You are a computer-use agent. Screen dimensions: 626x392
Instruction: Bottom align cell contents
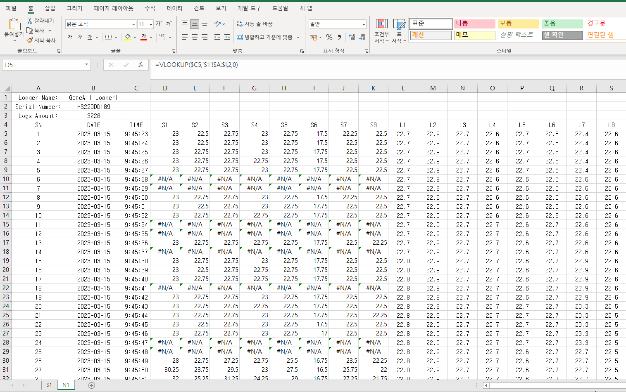(x=205, y=24)
